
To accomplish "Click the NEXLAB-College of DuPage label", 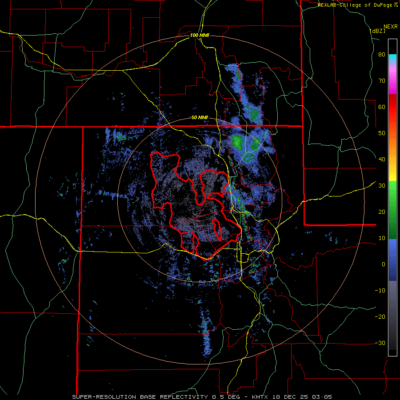I will point(358,5).
